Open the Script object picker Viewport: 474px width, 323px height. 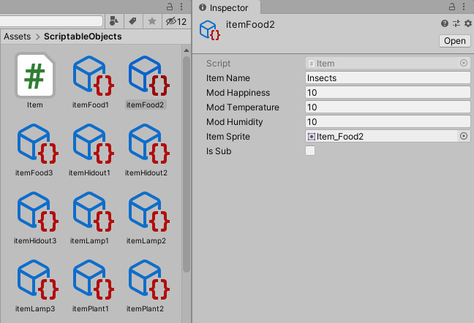[x=464, y=63]
